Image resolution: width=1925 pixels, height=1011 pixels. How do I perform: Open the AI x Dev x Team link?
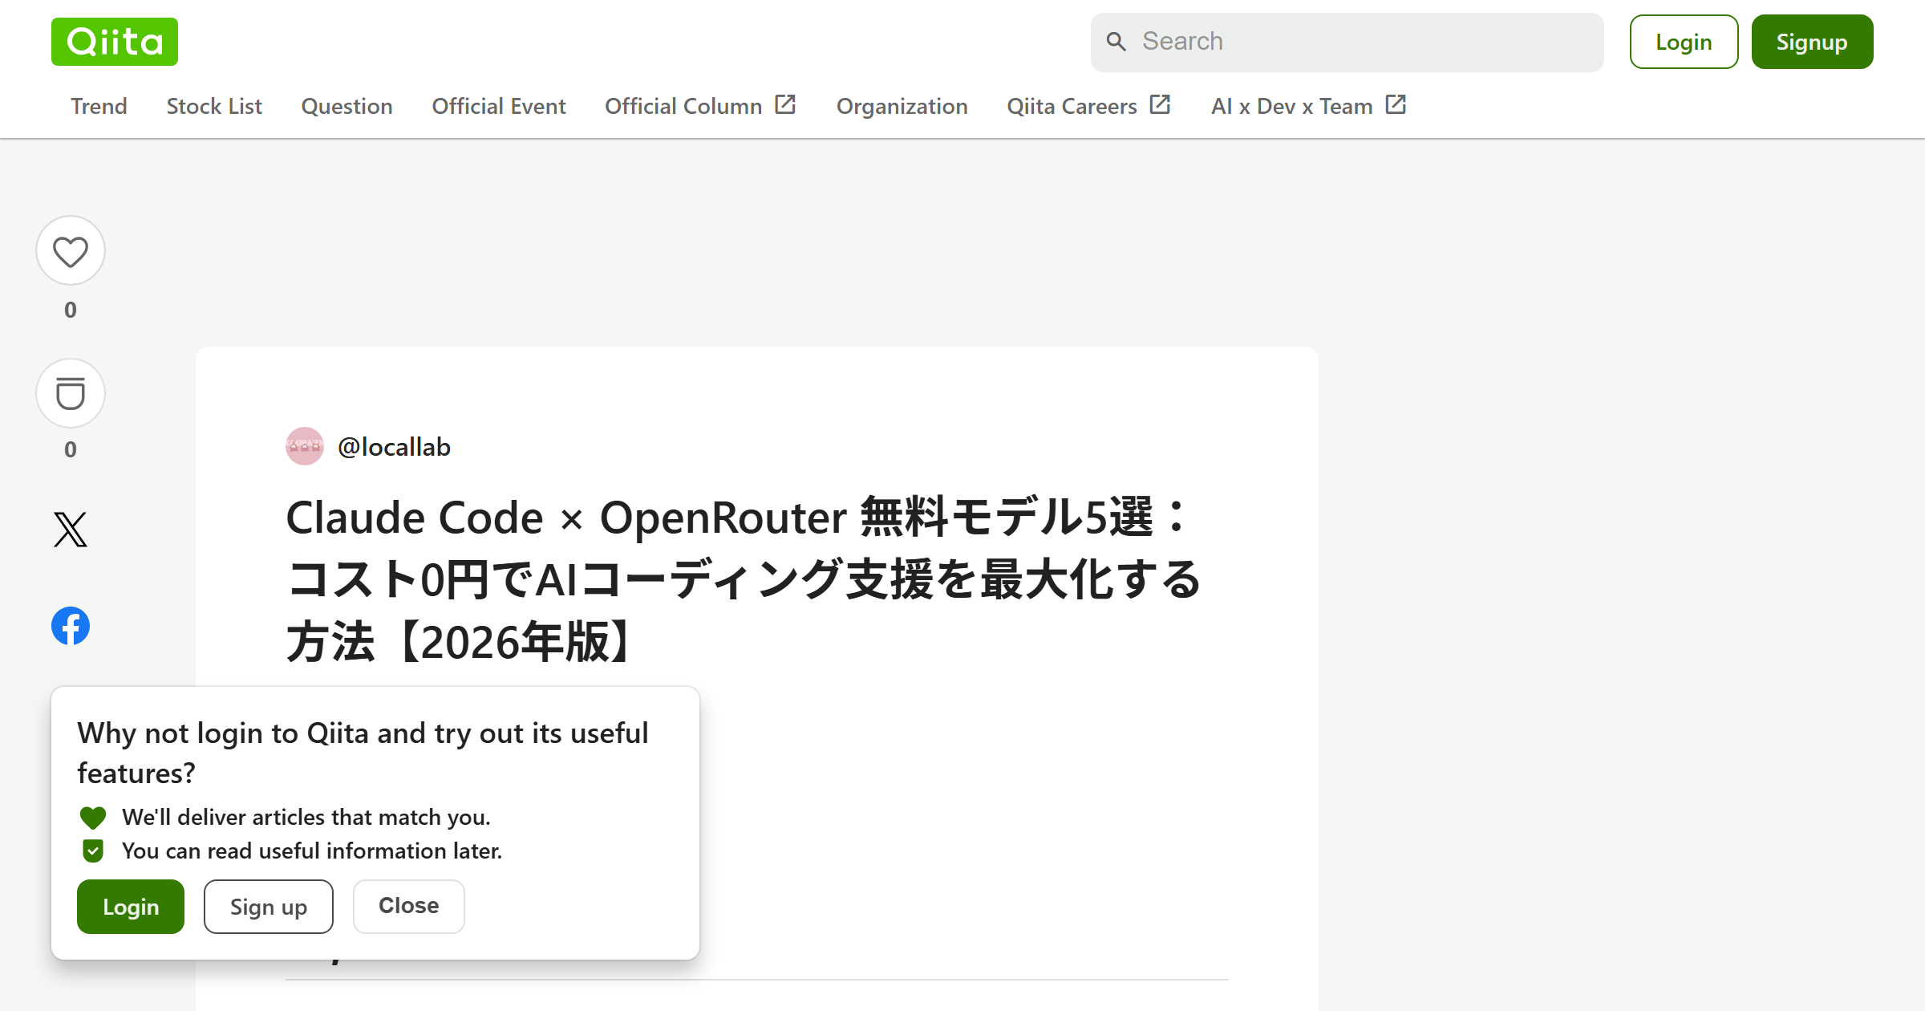[x=1308, y=106]
